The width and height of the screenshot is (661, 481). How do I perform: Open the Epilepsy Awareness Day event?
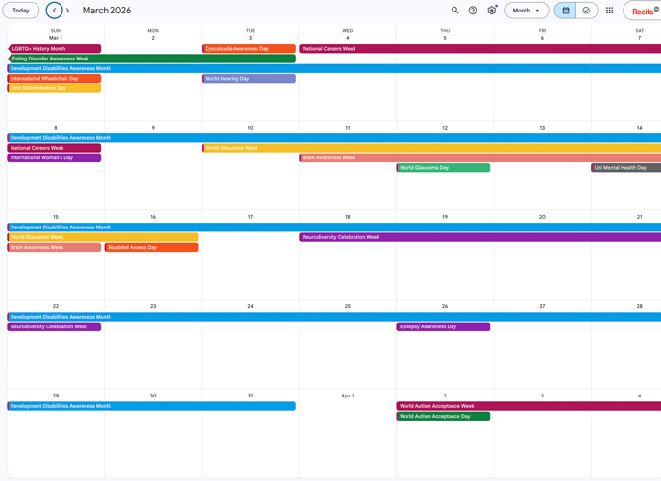[444, 326]
